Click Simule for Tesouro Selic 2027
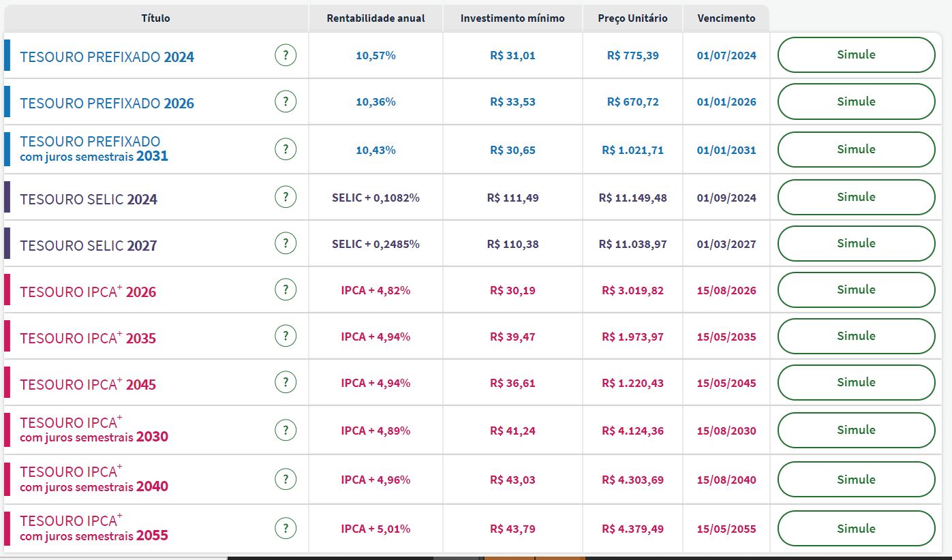952x560 pixels. [856, 243]
